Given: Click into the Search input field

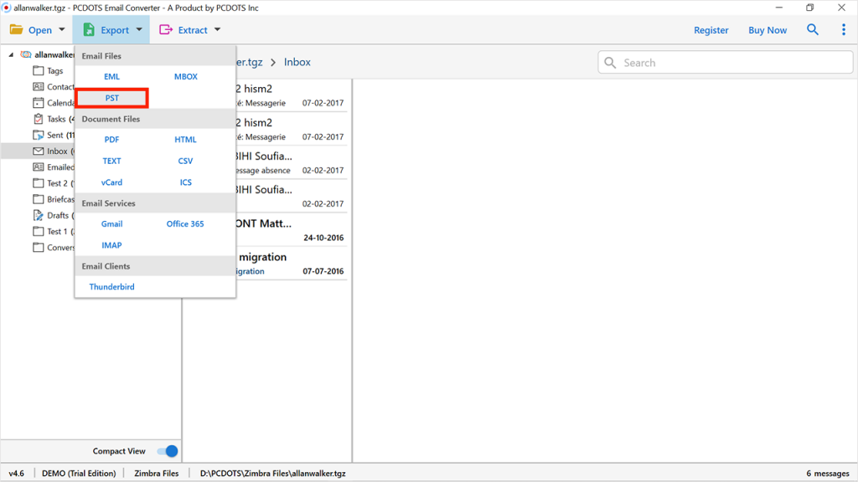Looking at the screenshot, I should (x=725, y=62).
